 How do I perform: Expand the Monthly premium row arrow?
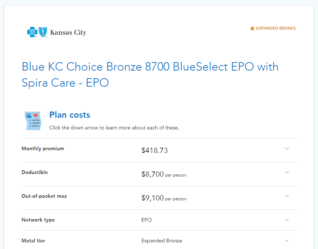click(x=287, y=148)
